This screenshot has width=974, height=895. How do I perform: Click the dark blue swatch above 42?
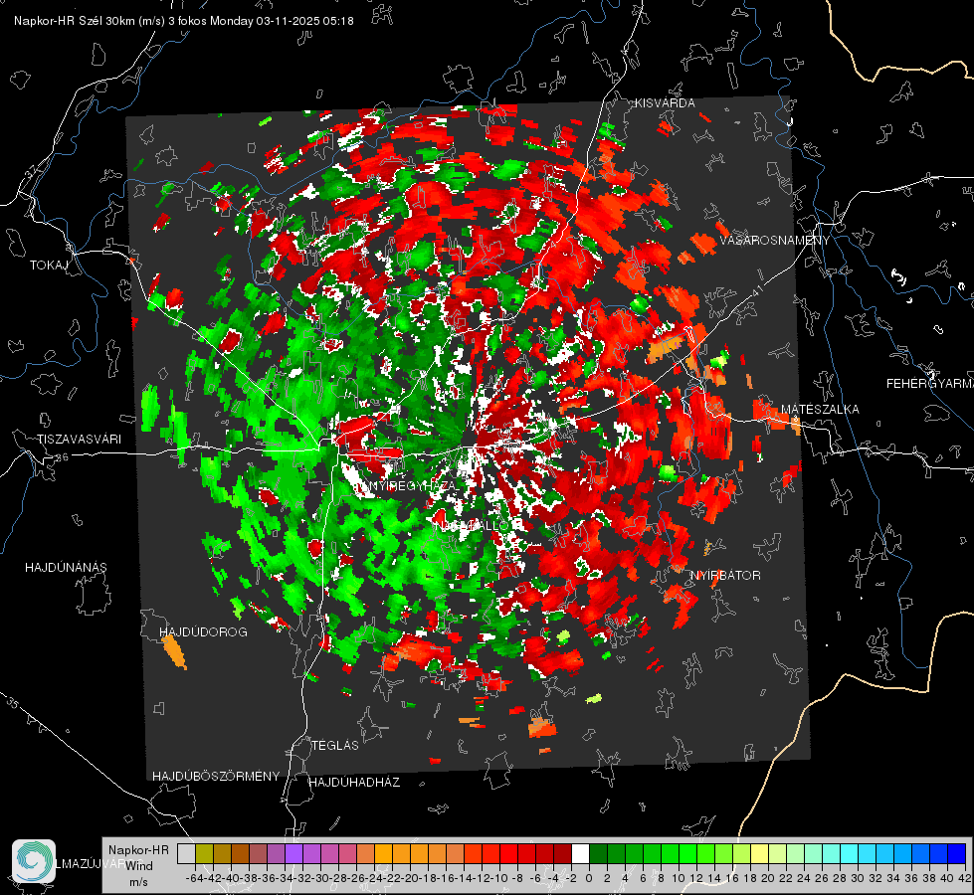click(x=957, y=853)
